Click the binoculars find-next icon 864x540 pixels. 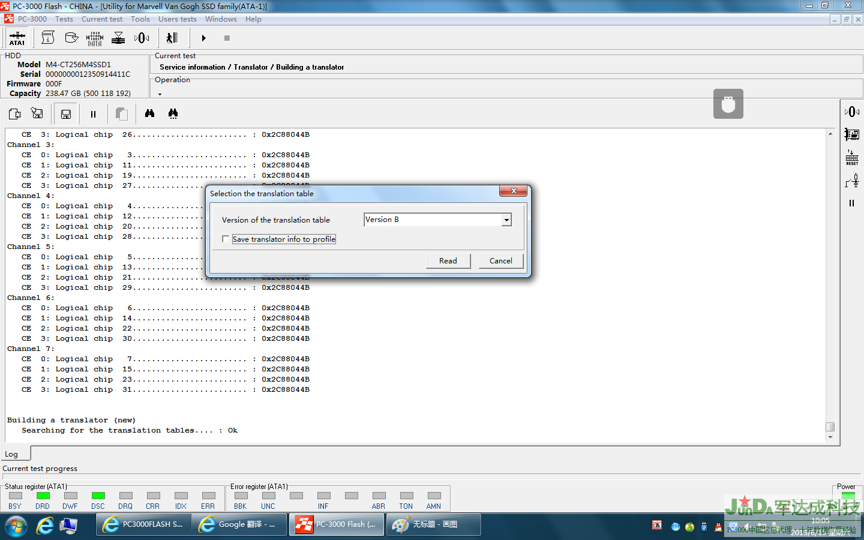coord(173,113)
